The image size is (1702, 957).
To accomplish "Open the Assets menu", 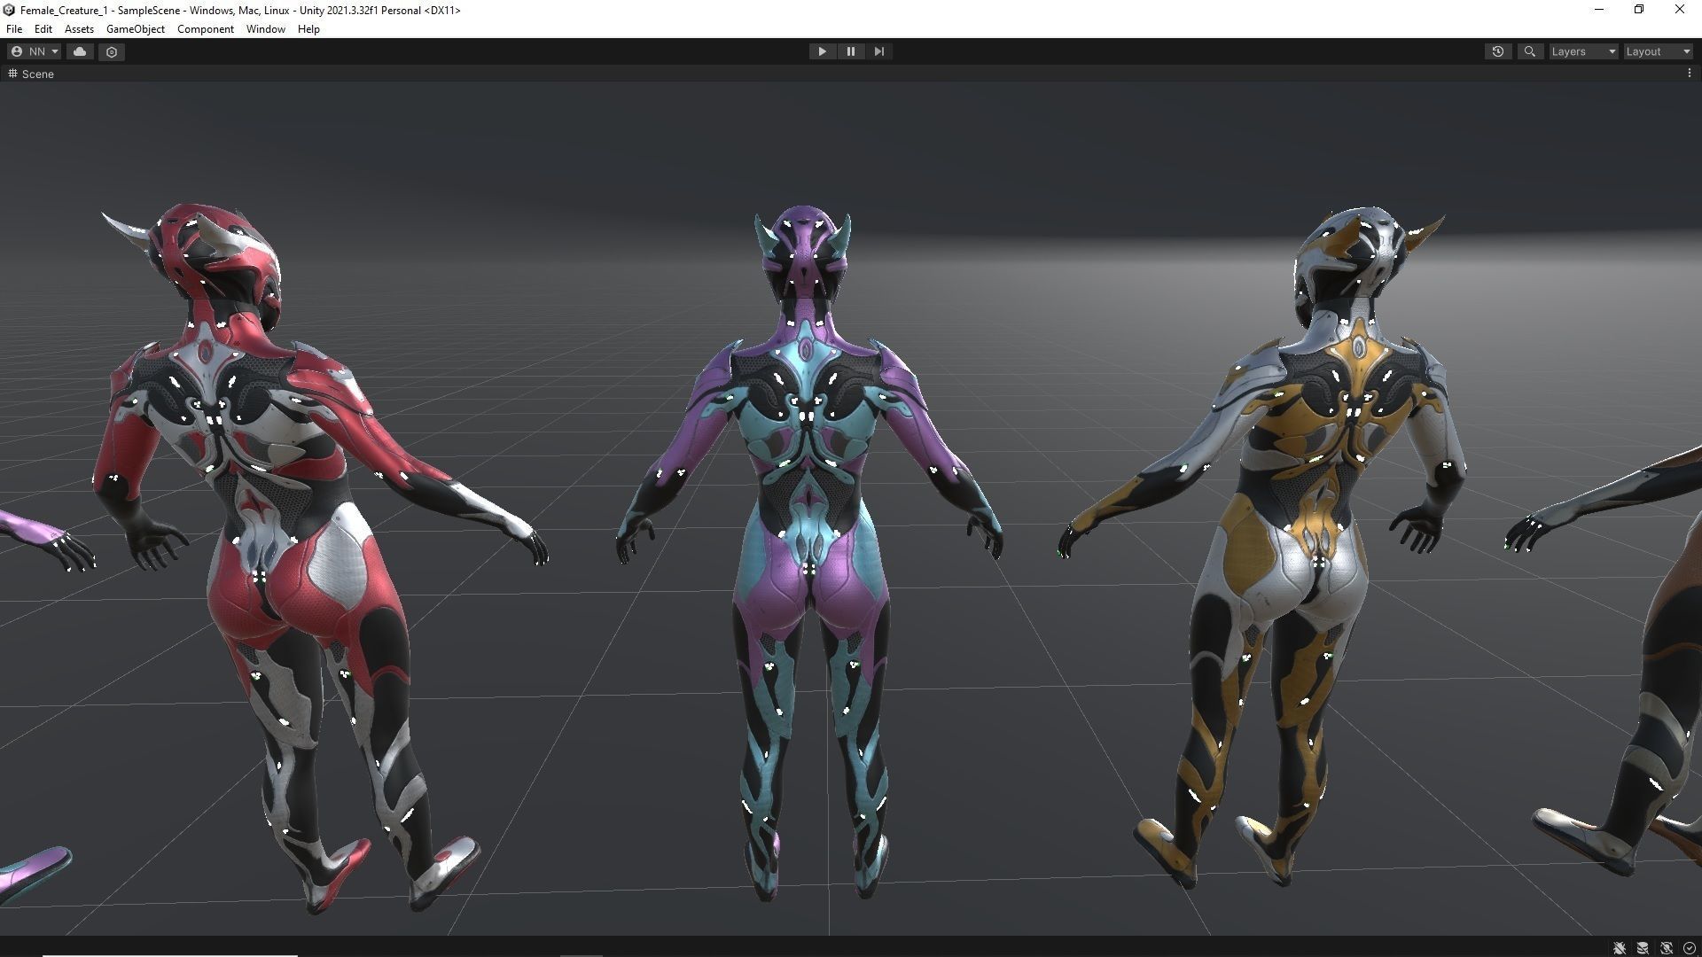I will point(79,29).
